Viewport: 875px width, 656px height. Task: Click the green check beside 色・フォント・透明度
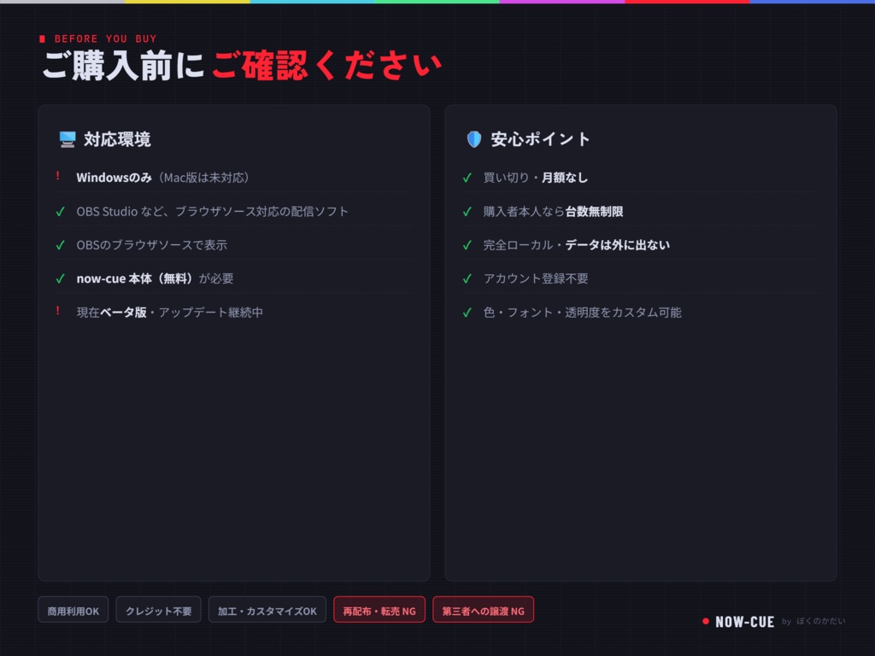(467, 313)
